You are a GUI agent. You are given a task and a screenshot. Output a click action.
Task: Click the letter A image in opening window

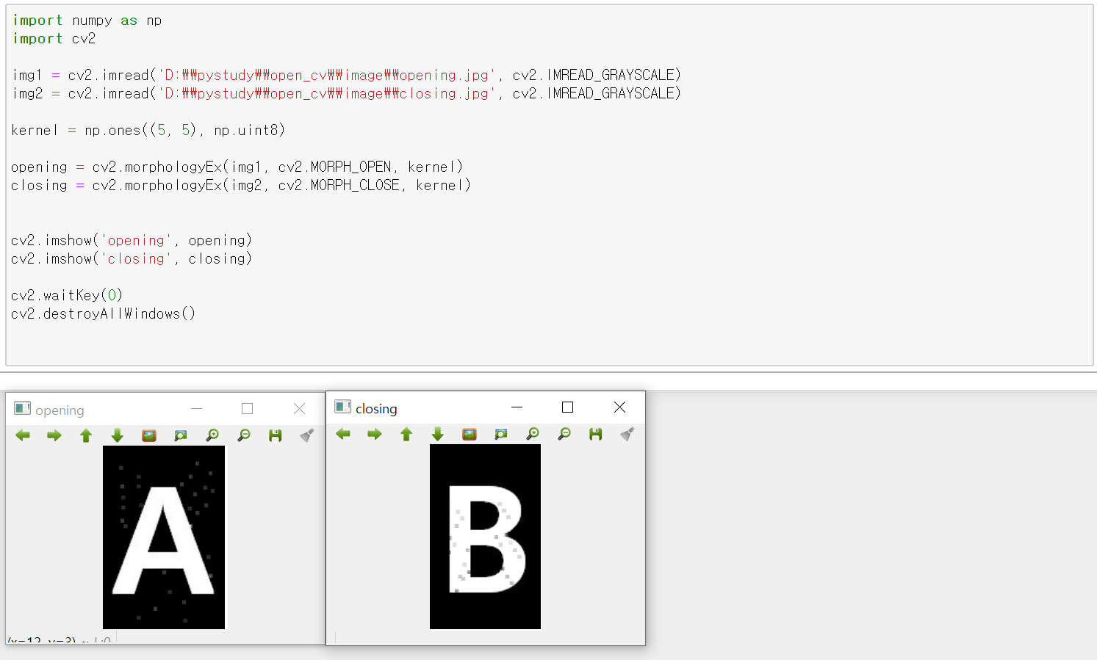click(x=164, y=537)
